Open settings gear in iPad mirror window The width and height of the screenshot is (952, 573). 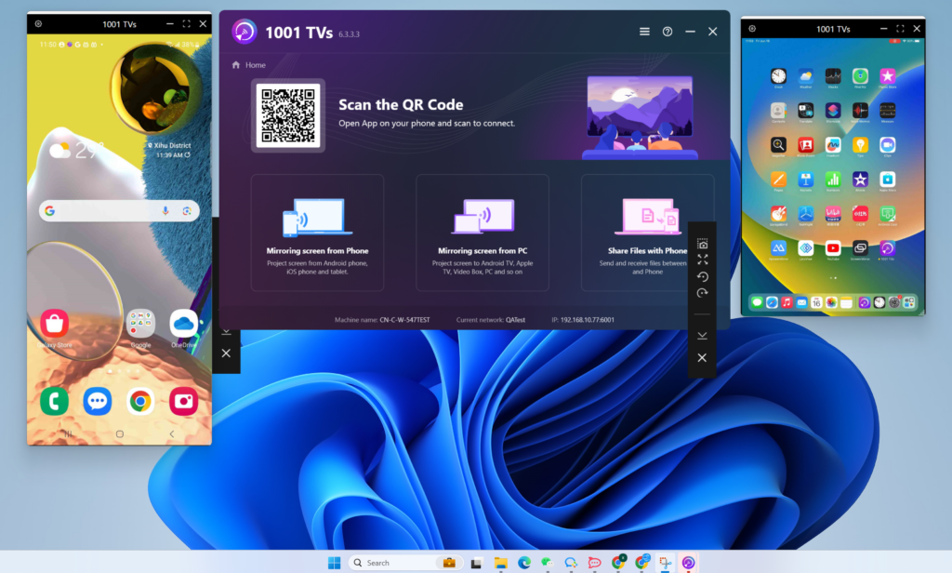point(752,29)
